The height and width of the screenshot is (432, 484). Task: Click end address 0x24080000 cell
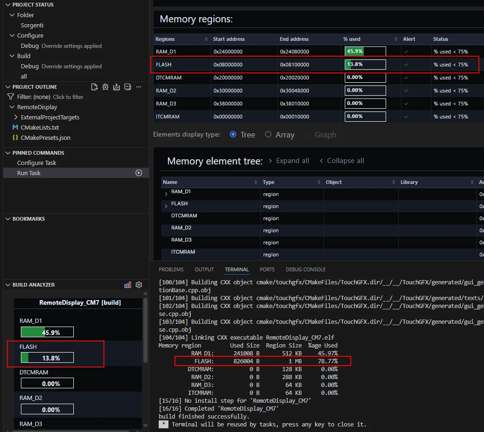click(295, 52)
